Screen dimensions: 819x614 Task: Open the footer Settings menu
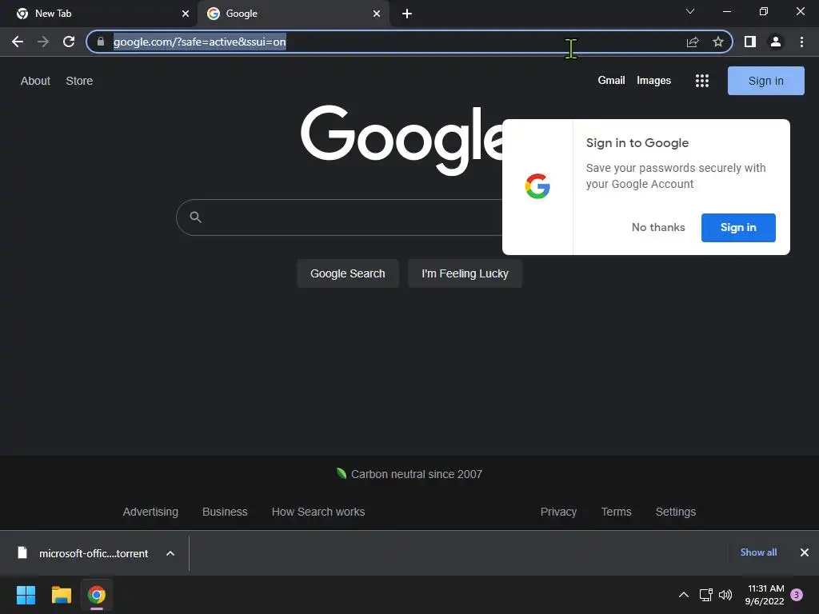pos(675,512)
